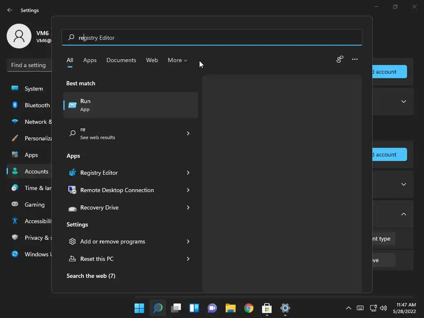Click the network icon in system tray
Viewport: 424px width, 318px height.
[x=373, y=308]
